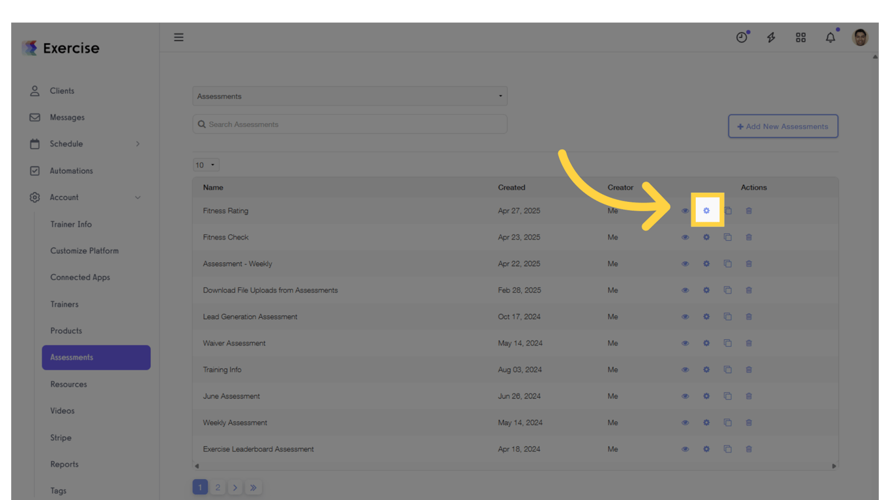Click your profile avatar picture

[x=860, y=37]
